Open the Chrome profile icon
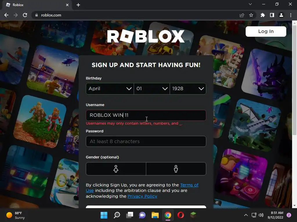 click(x=281, y=15)
